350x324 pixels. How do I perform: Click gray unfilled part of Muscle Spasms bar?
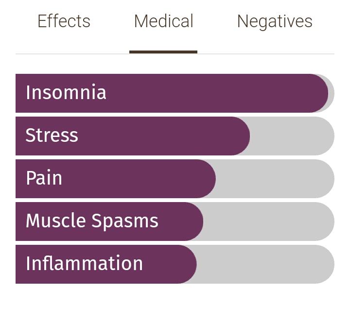tap(269, 222)
